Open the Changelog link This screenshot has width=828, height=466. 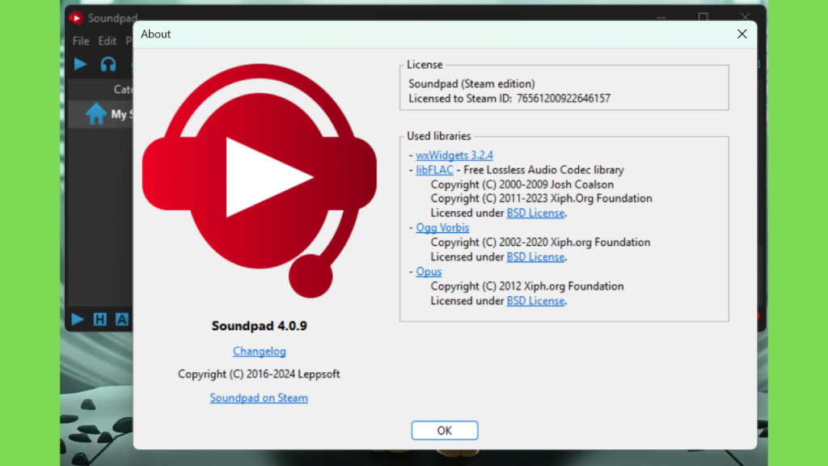point(260,351)
